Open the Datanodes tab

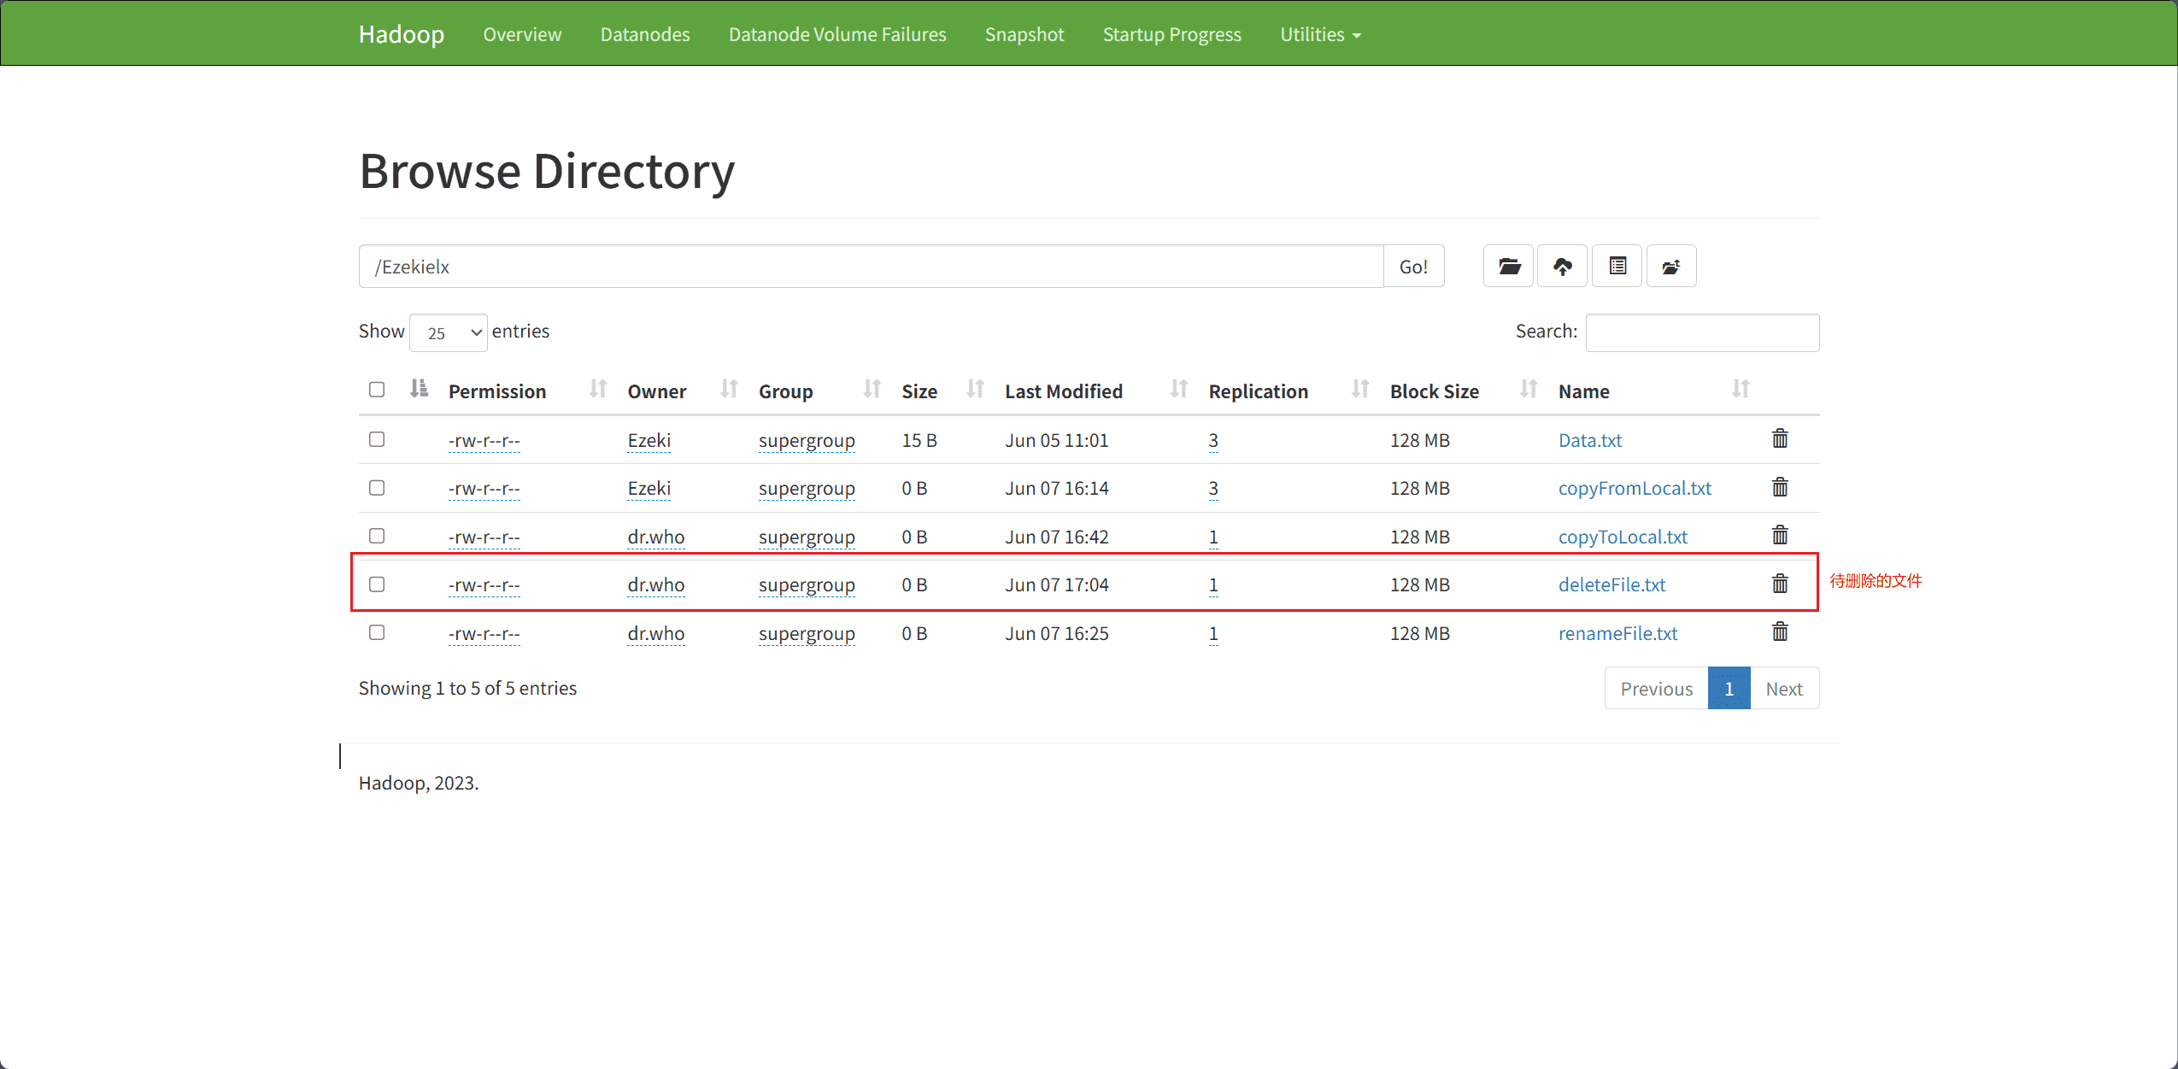(x=645, y=34)
